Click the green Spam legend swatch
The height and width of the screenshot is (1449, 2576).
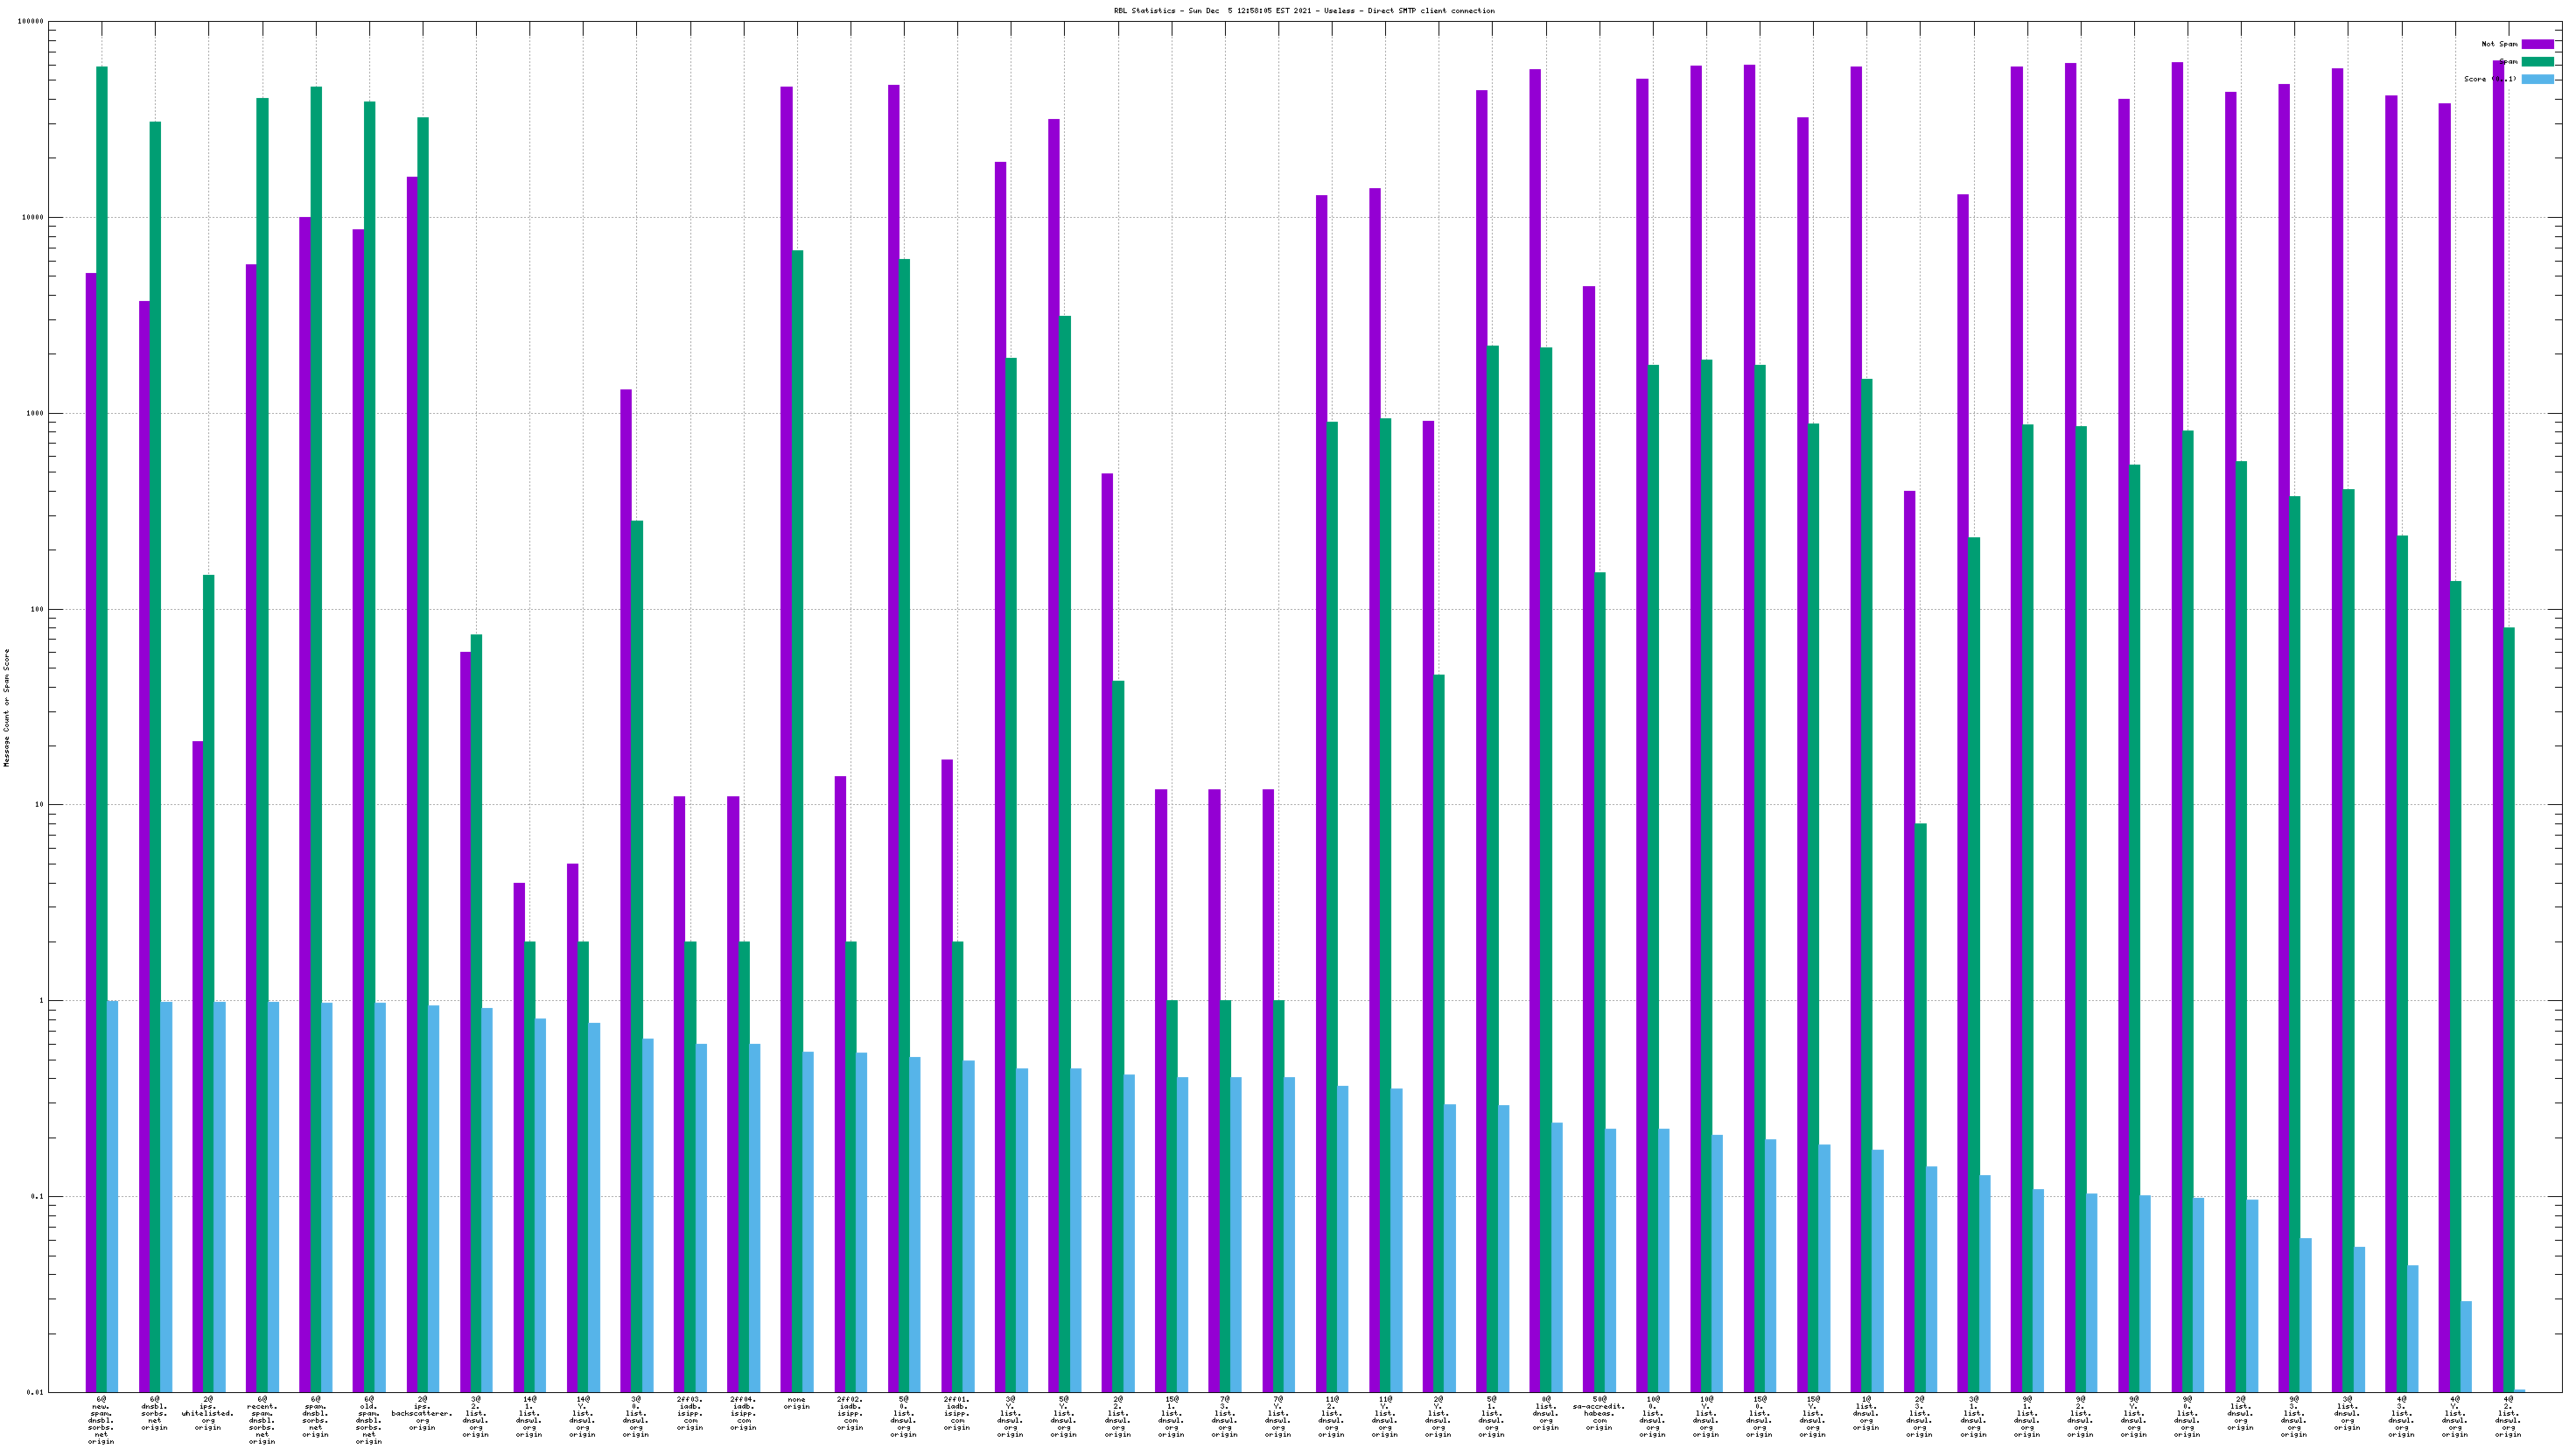[x=2537, y=62]
